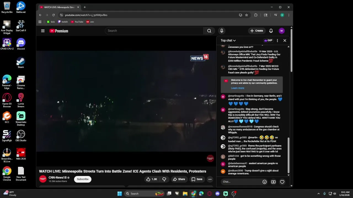Click the Subscribe button
Viewport: 353px width, 198px height.
point(83,179)
